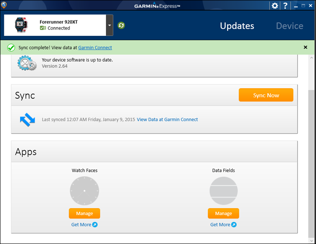Click the green refresh sync icon
This screenshot has height=244, width=316.
pyautogui.click(x=121, y=25)
